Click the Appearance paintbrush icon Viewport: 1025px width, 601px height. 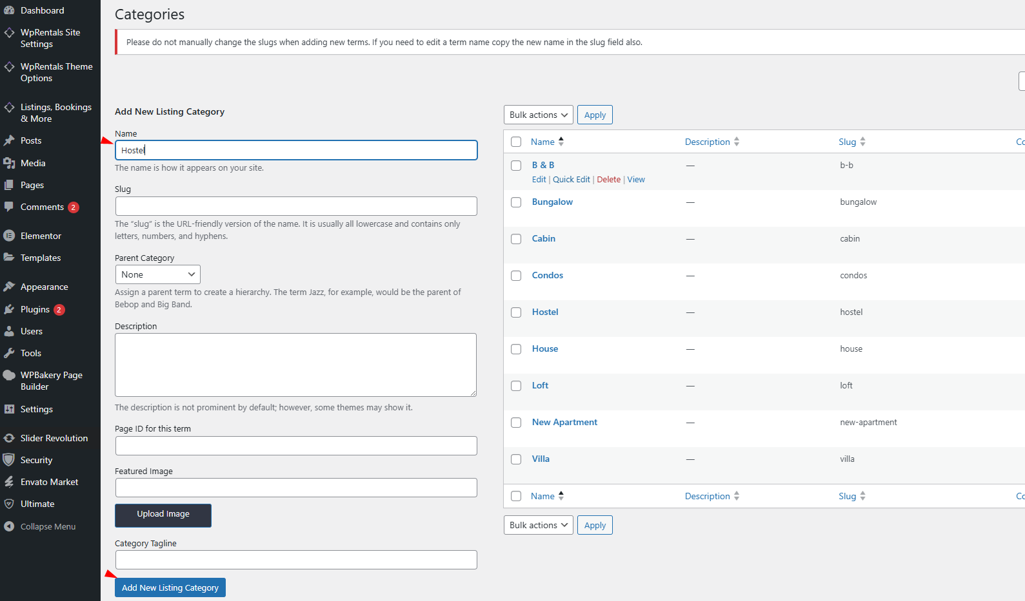point(9,287)
